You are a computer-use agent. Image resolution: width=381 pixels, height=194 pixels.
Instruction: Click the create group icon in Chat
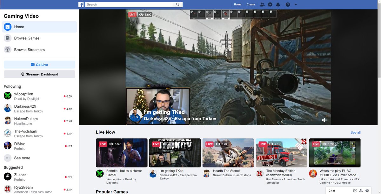click(x=361, y=191)
